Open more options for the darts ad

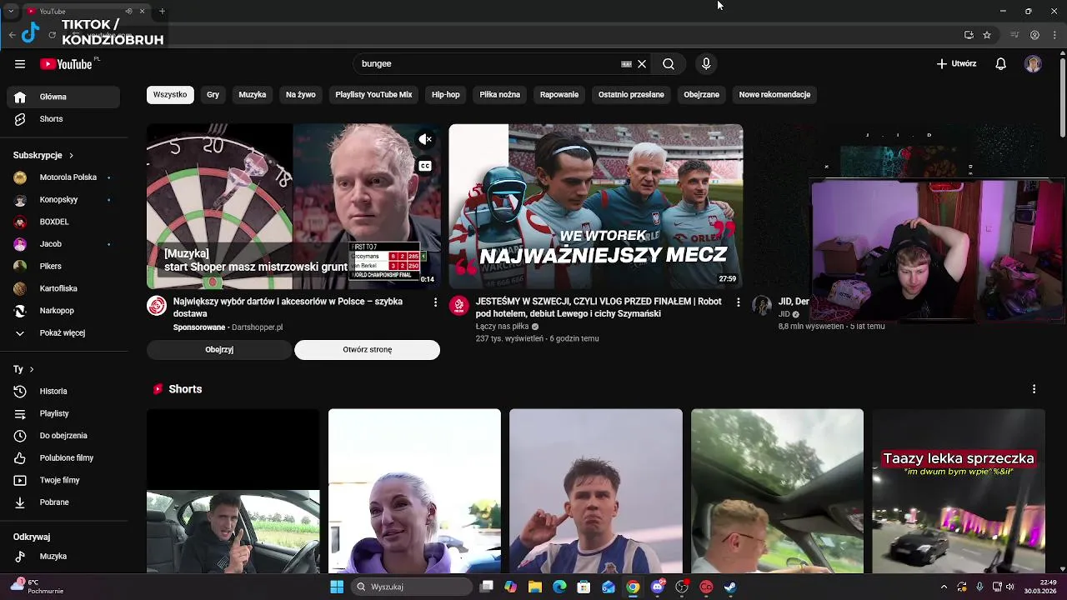[435, 302]
